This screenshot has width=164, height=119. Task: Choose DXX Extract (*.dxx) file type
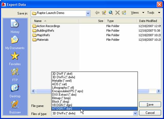click(94, 94)
